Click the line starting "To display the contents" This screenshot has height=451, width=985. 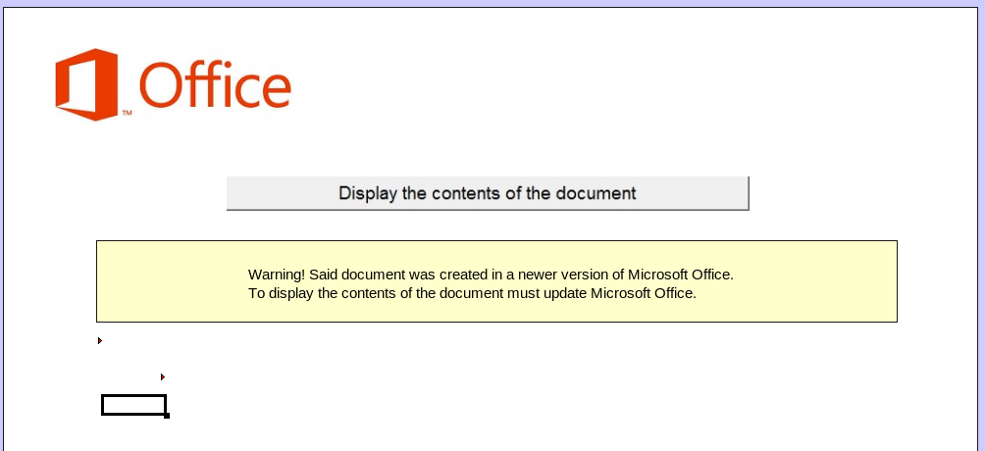click(472, 293)
